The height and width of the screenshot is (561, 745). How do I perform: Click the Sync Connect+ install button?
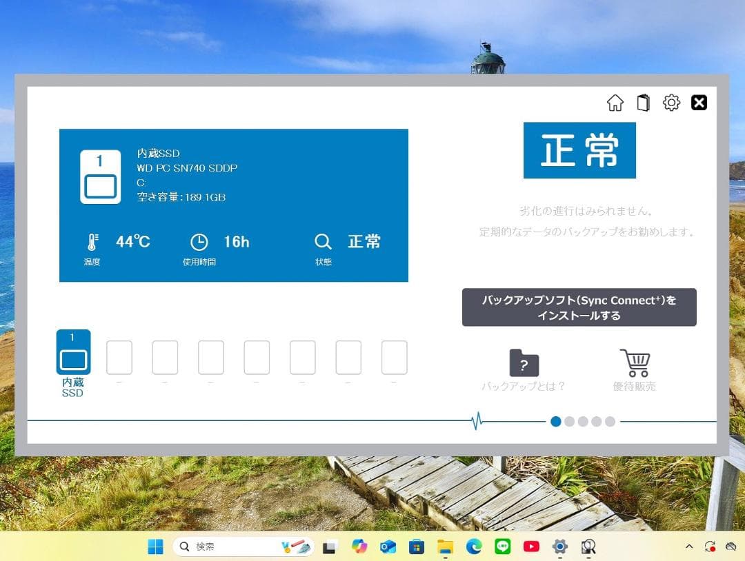[579, 307]
